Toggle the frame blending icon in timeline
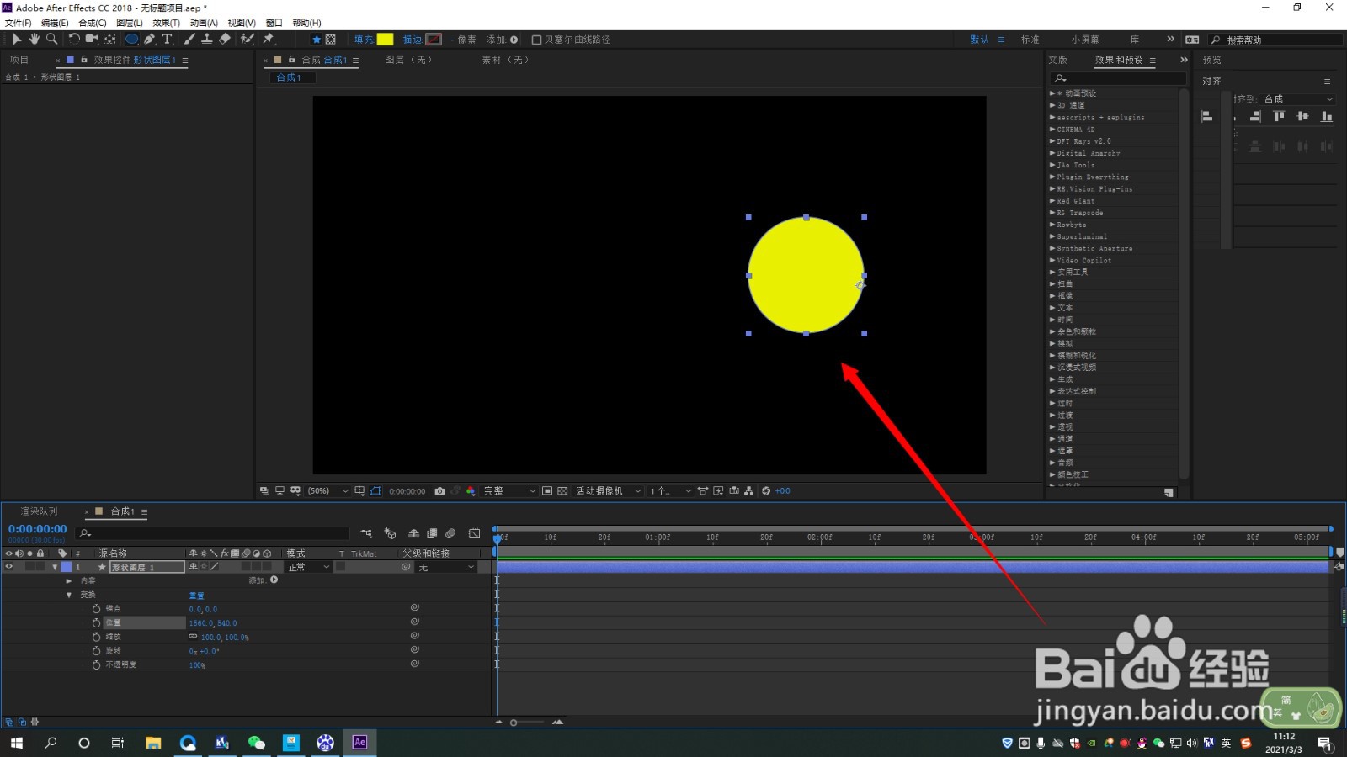Image resolution: width=1347 pixels, height=757 pixels. click(x=432, y=533)
